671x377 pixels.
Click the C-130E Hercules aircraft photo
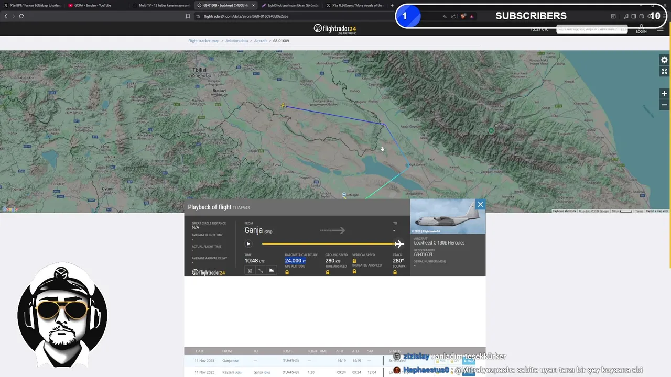pos(448,216)
